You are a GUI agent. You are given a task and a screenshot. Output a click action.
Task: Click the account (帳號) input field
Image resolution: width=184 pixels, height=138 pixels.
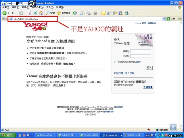click(x=141, y=51)
